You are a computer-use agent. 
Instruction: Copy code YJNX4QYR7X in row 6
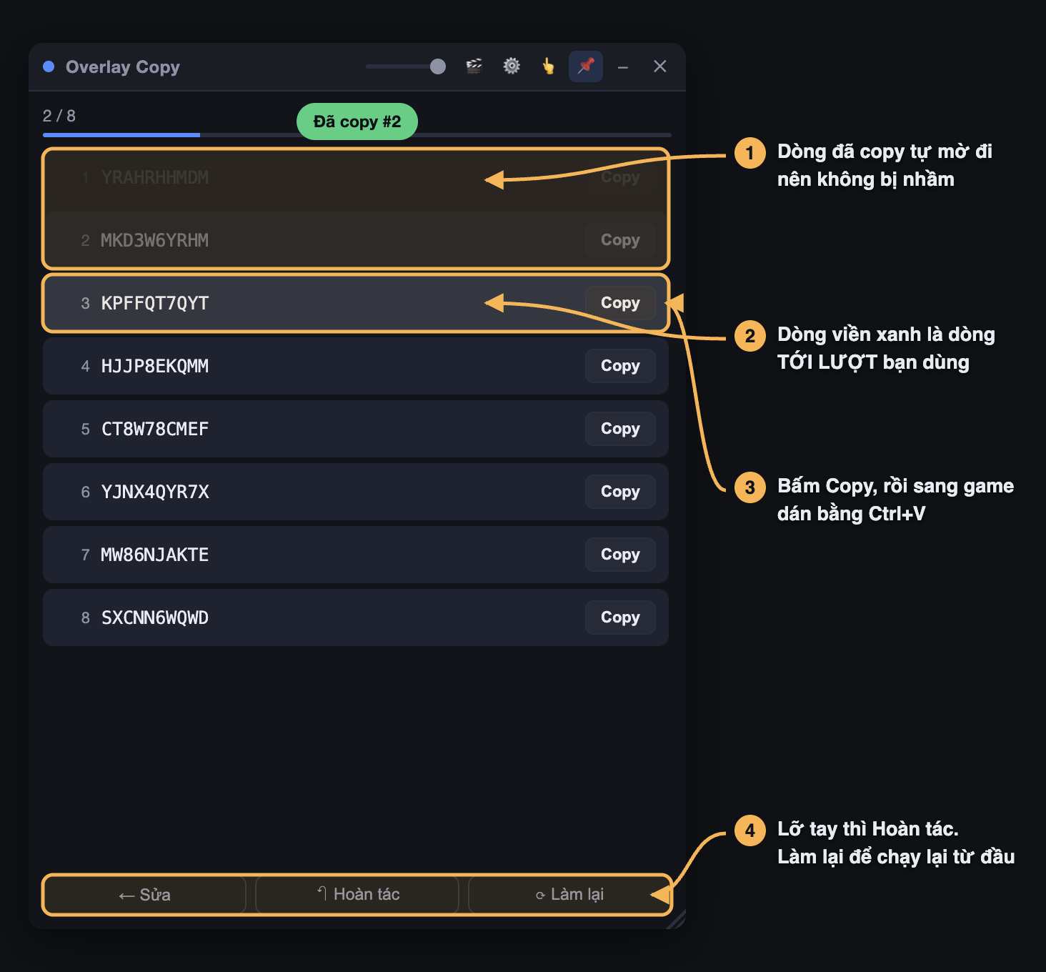pos(620,492)
